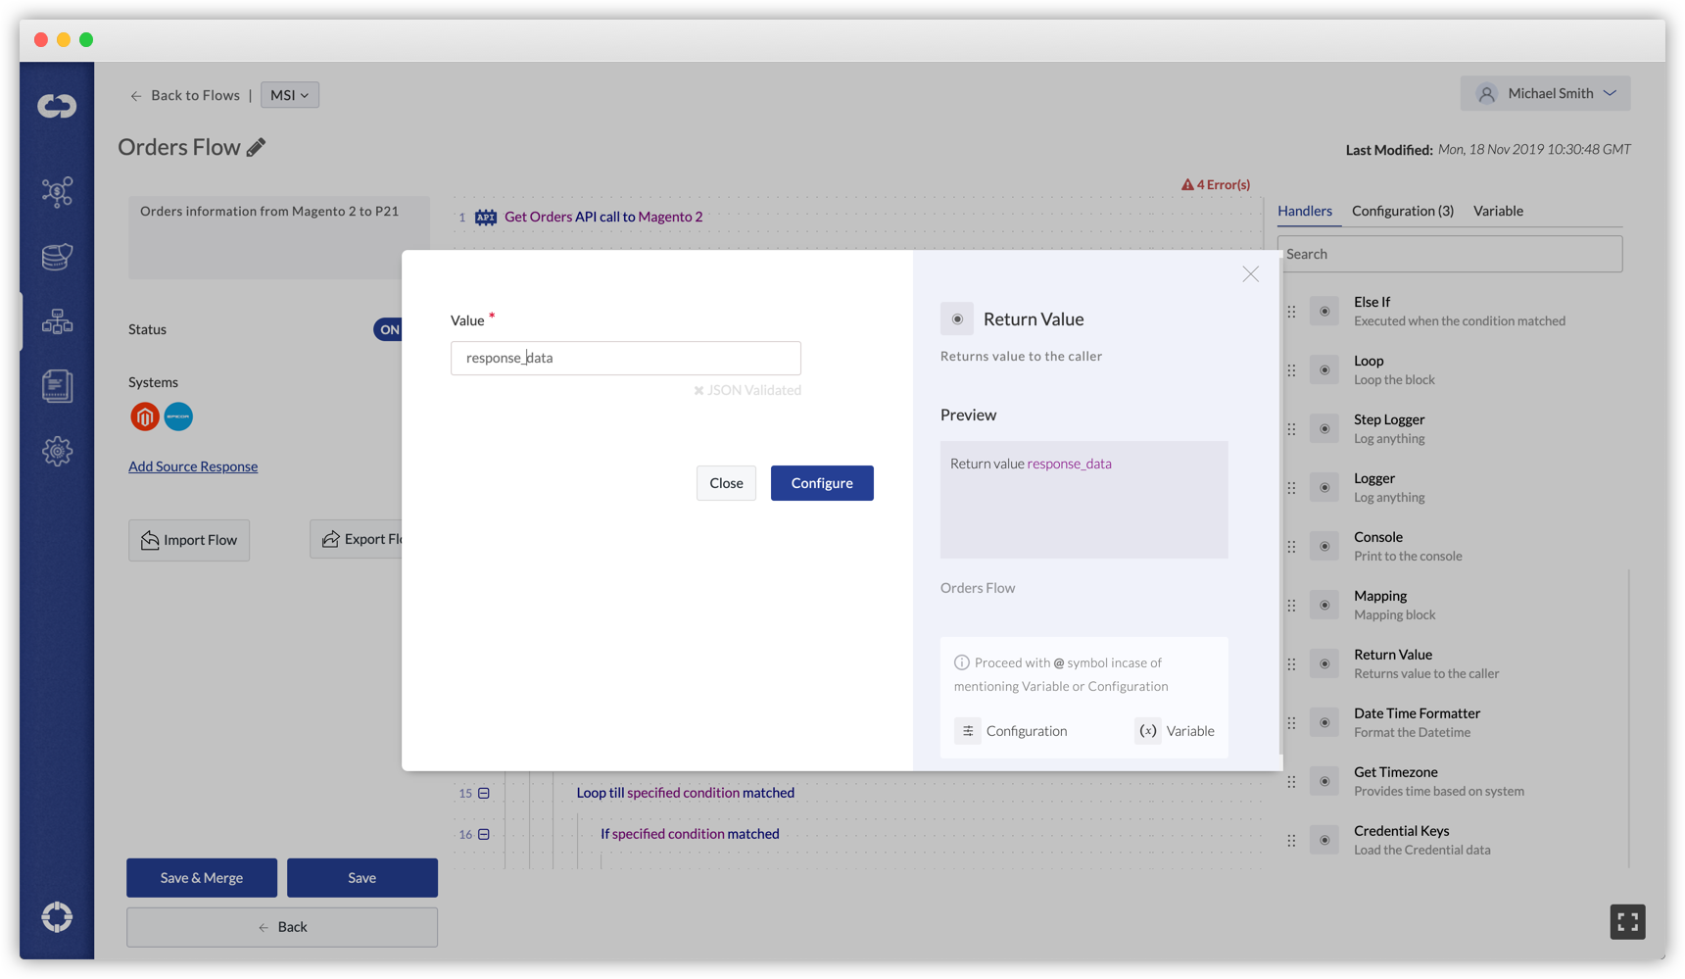Collapse step 16 If condition block
This screenshot has height=979, width=1685.
pyautogui.click(x=484, y=834)
